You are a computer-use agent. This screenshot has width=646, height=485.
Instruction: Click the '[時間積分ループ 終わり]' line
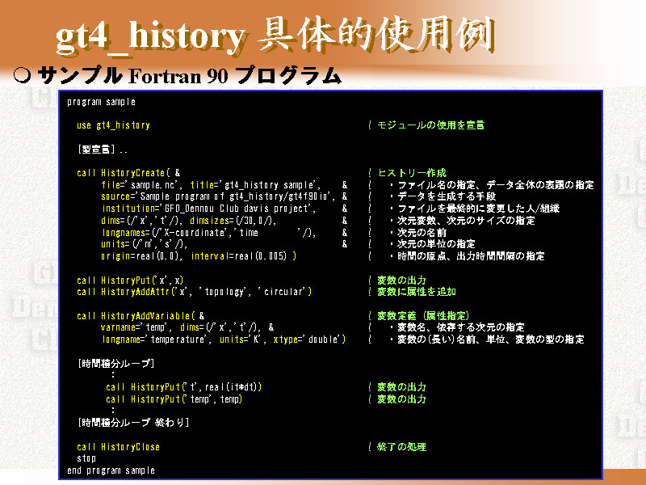point(133,423)
